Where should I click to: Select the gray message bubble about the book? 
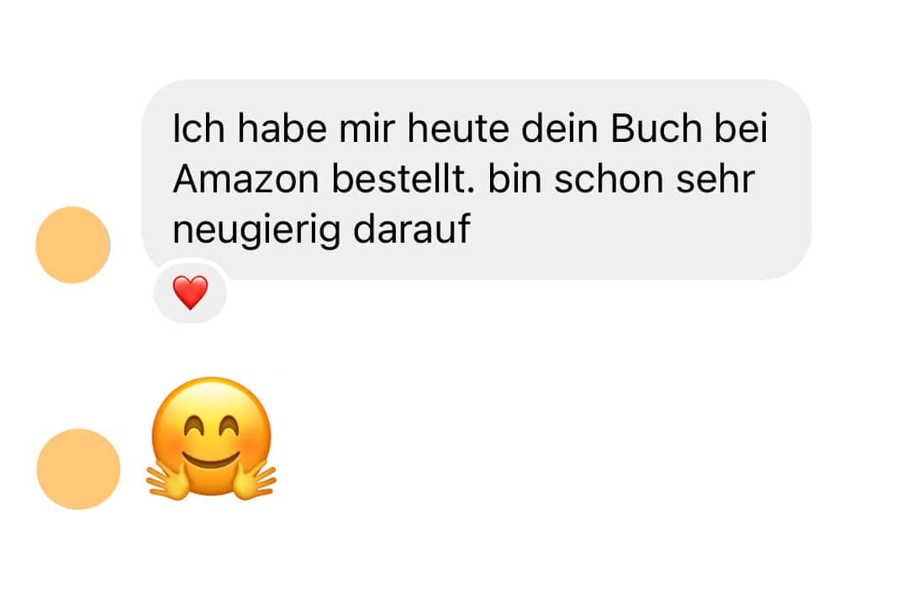pos(477,180)
